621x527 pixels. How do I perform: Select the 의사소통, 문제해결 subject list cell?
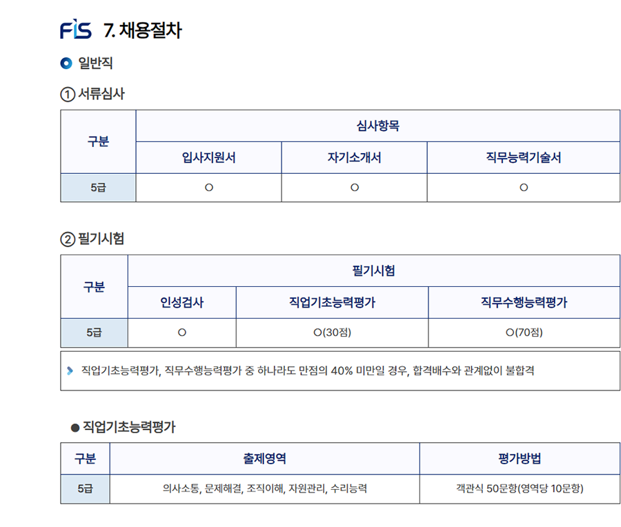[x=264, y=488]
